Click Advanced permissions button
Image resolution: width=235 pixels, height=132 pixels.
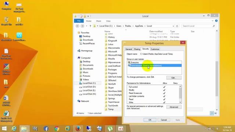click(174, 107)
